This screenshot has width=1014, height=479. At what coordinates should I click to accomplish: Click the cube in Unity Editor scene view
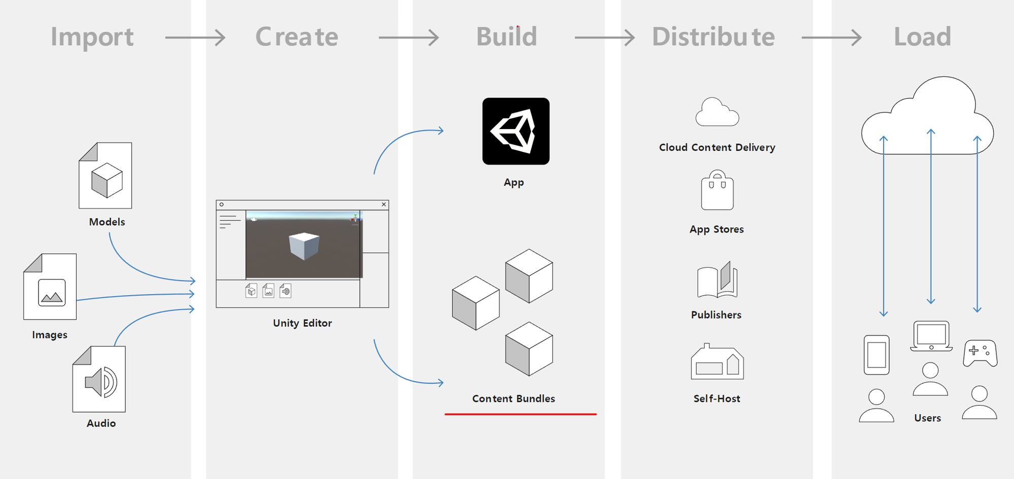click(304, 246)
